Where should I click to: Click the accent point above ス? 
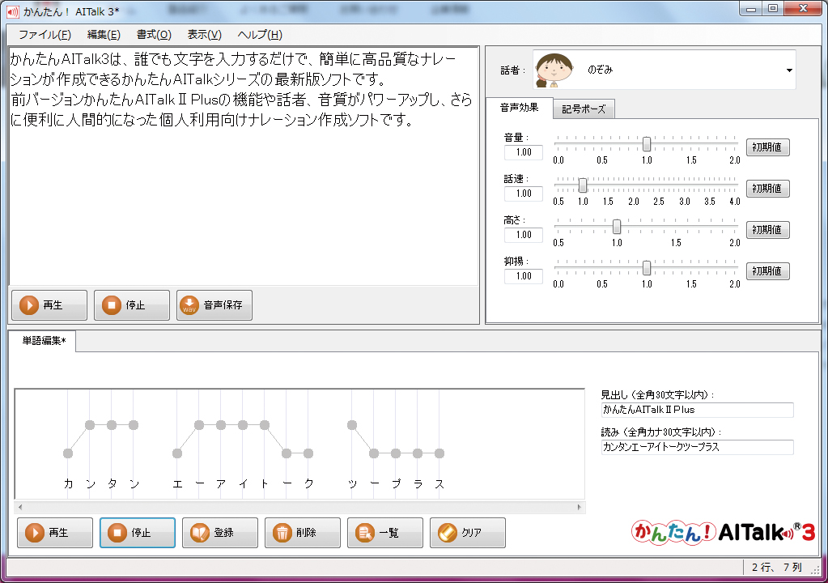click(439, 453)
